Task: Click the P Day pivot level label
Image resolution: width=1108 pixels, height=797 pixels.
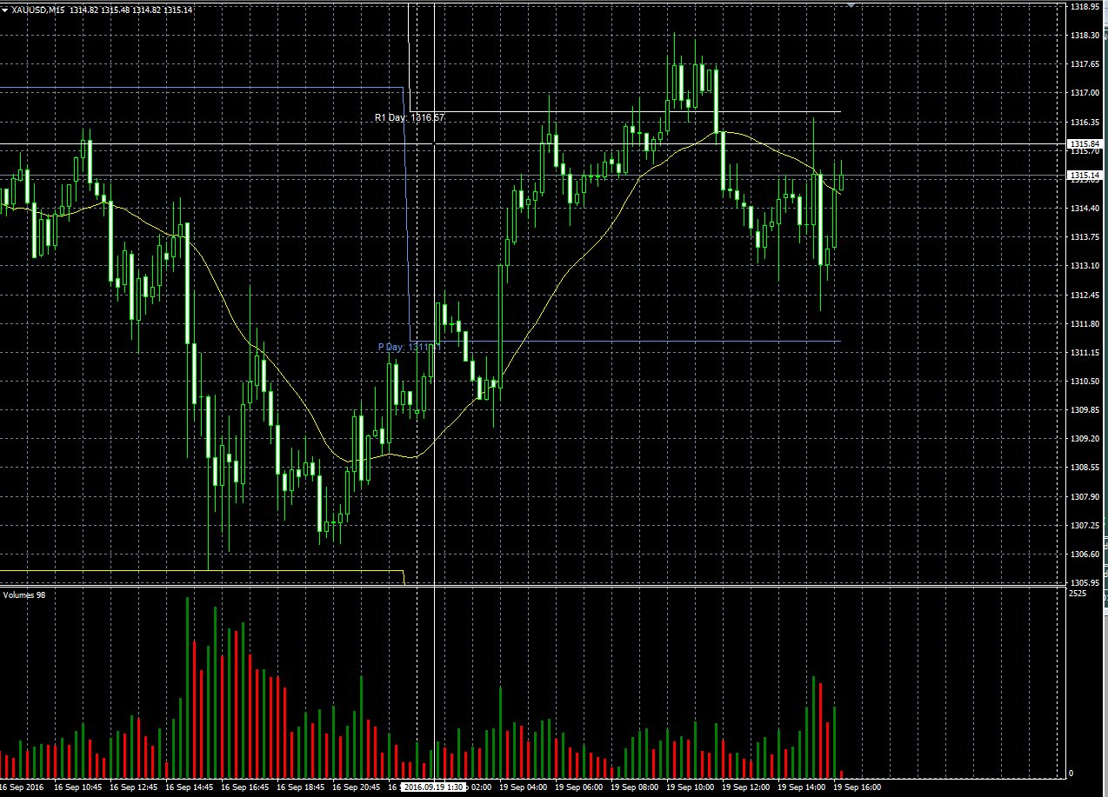Action: pyautogui.click(x=409, y=347)
